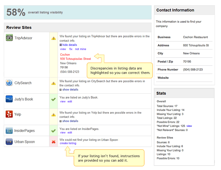
Task: Click the Review Sites section header
Action: (78, 28)
